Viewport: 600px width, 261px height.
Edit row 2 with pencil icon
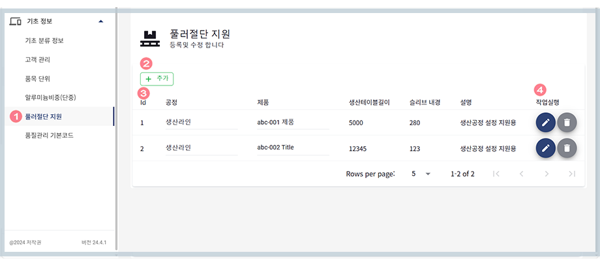click(546, 148)
